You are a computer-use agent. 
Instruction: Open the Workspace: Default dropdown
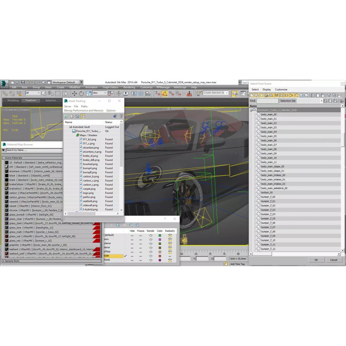point(66,82)
